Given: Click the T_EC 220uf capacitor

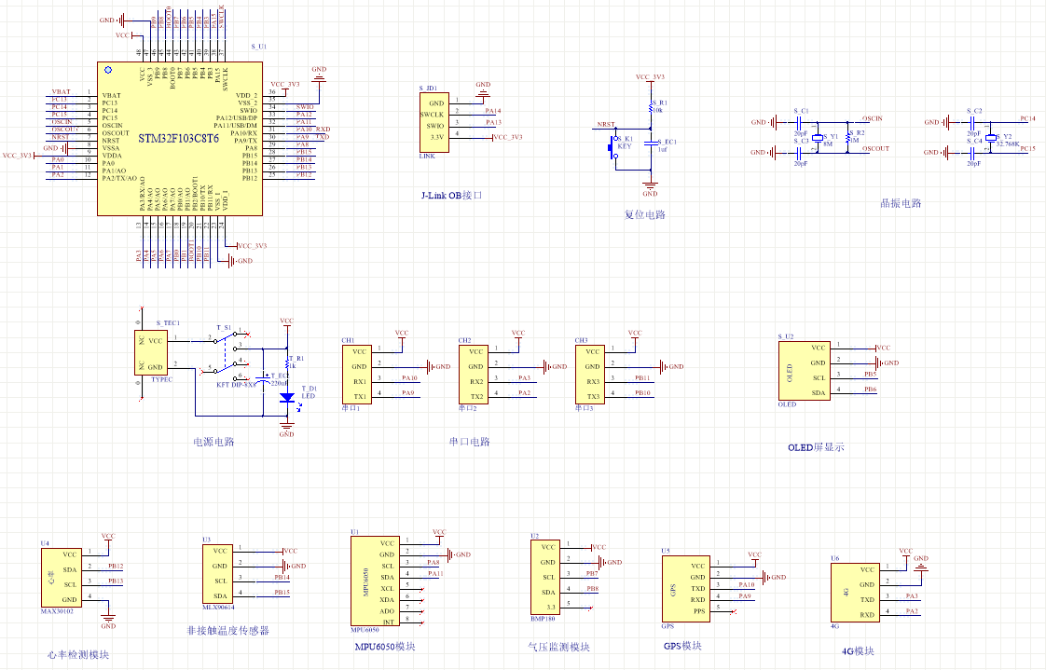Looking at the screenshot, I should pos(264,378).
